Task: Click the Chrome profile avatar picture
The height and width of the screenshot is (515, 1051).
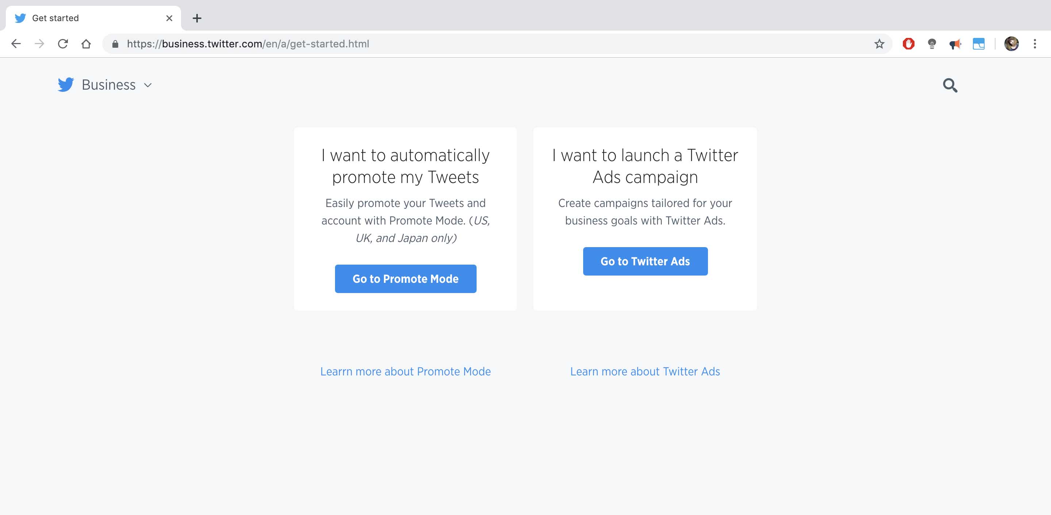Action: click(x=1012, y=44)
